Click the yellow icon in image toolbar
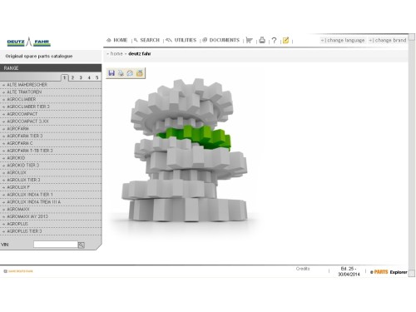Screen dimensions: 416x312 point(140,73)
